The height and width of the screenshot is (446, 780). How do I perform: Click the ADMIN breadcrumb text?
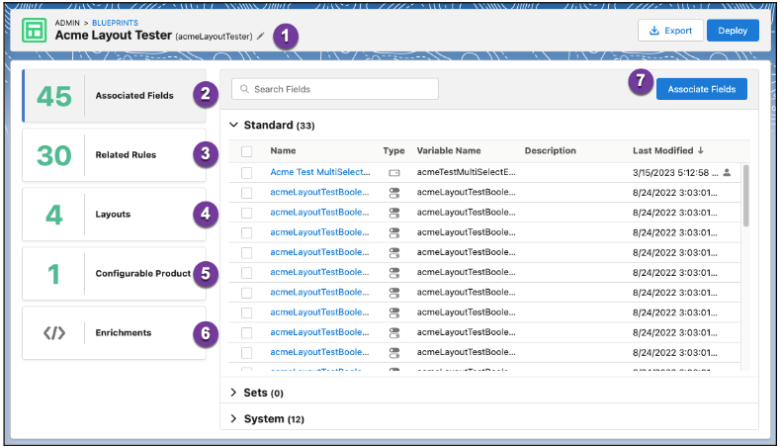click(67, 23)
